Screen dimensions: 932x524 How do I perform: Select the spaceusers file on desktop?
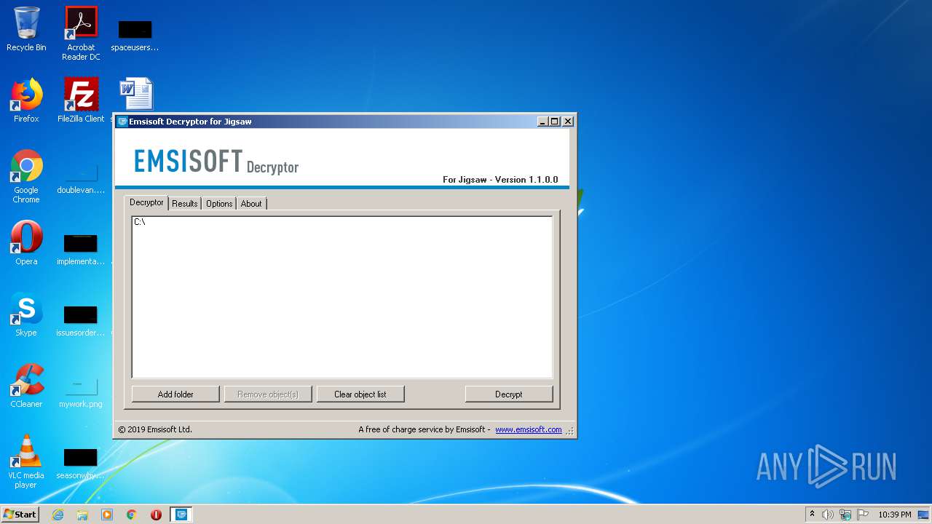pos(135,35)
